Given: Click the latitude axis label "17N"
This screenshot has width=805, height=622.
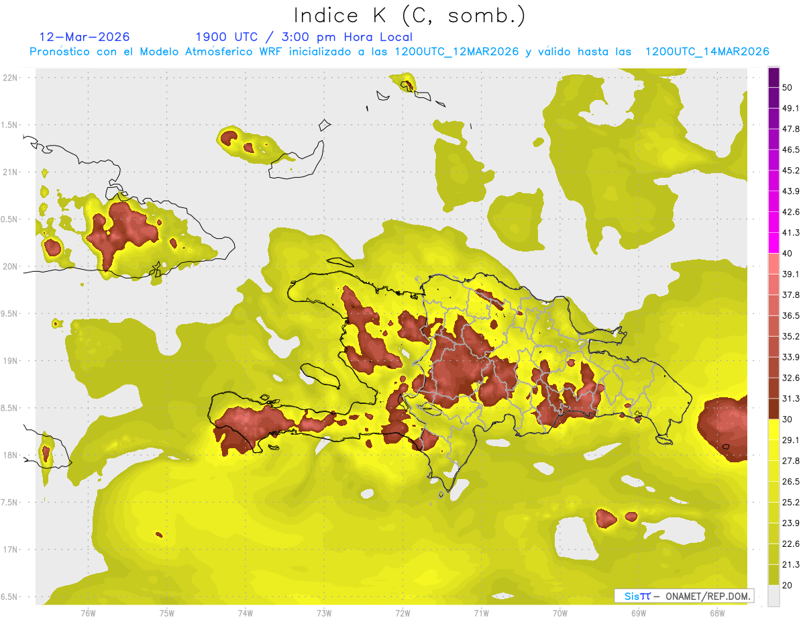Looking at the screenshot, I should point(11,550).
